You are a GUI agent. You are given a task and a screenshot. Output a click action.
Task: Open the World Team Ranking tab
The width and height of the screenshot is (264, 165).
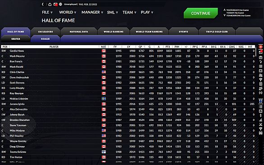tap(149, 32)
